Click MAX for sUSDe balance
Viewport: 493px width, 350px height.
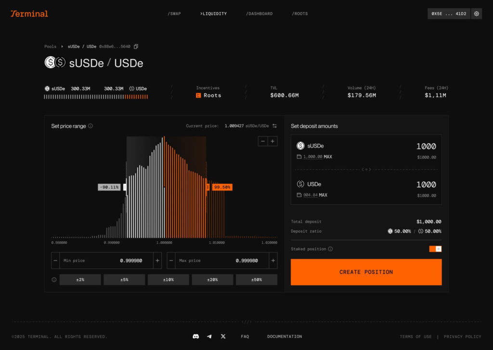pos(327,157)
